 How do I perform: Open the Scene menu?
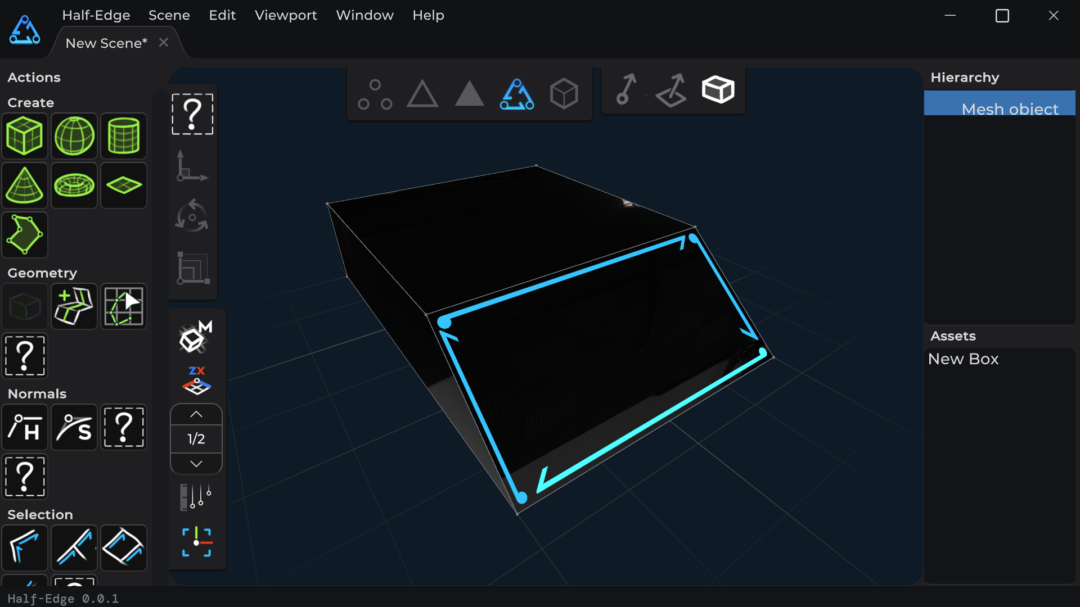coord(169,15)
